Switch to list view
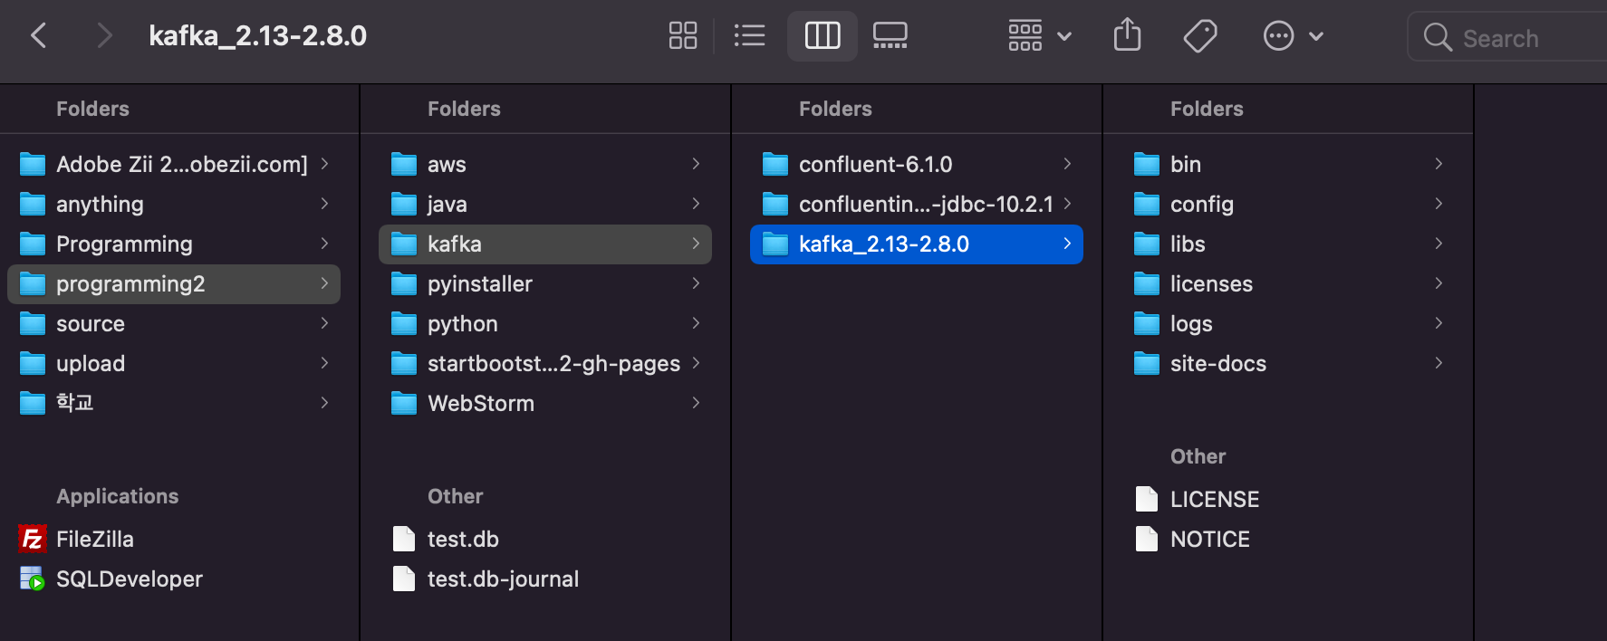Viewport: 1607px width, 641px height. (749, 36)
